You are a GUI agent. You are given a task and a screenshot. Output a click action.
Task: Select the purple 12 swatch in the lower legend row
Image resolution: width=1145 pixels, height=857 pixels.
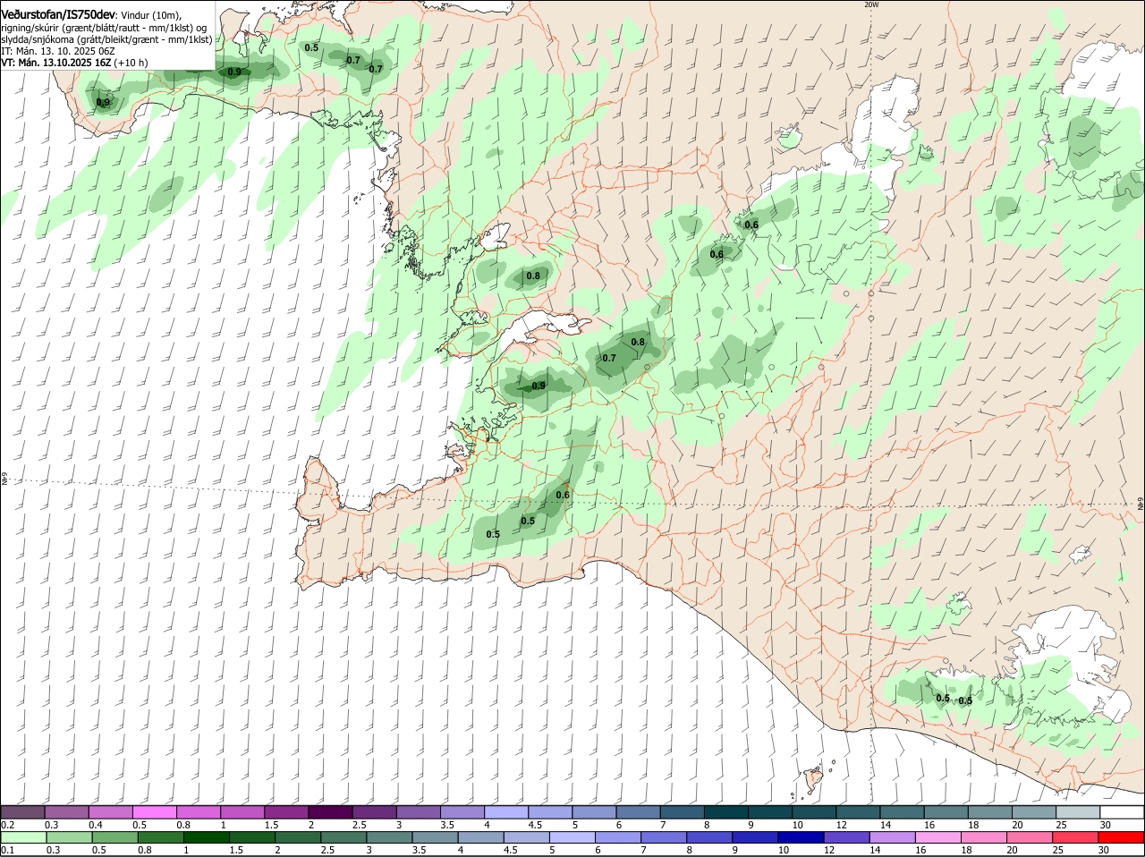847,837
